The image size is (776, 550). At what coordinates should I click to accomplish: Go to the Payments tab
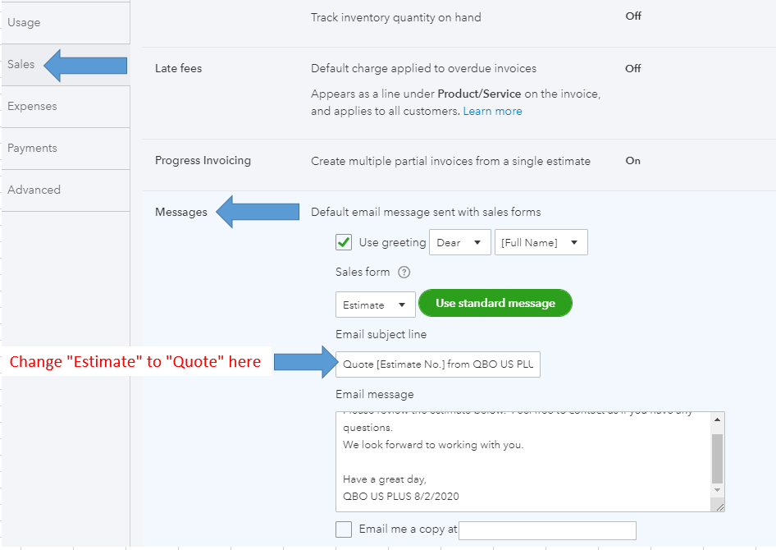pyautogui.click(x=33, y=148)
